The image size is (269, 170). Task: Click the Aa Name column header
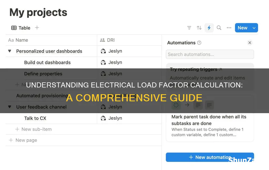coord(18,40)
